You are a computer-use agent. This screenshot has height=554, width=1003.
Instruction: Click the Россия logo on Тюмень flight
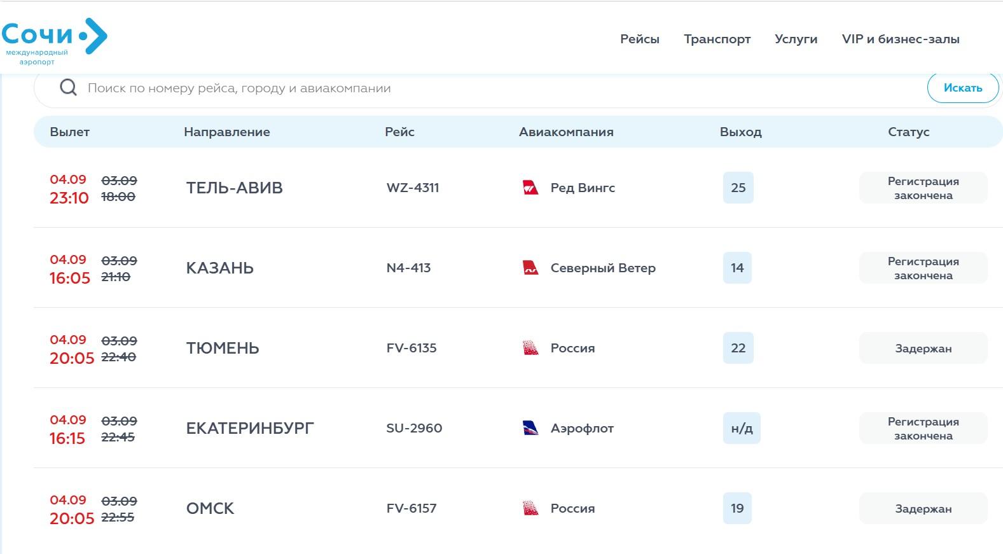pos(530,348)
